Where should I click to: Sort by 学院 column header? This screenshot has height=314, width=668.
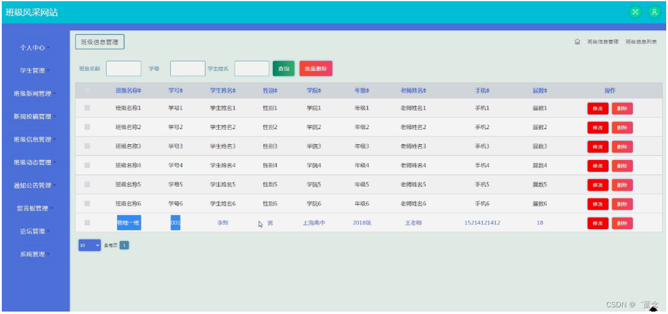[x=314, y=91]
